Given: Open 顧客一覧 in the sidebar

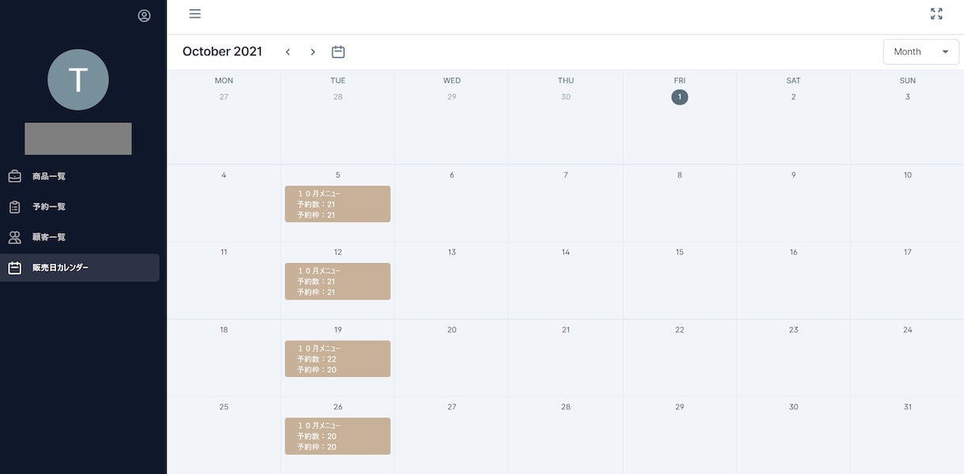Looking at the screenshot, I should tap(80, 237).
